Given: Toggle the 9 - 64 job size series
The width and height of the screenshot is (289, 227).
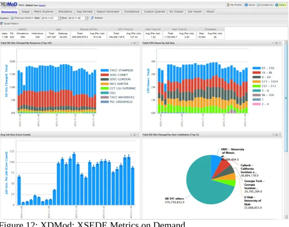Looking at the screenshot, I should (x=262, y=77).
